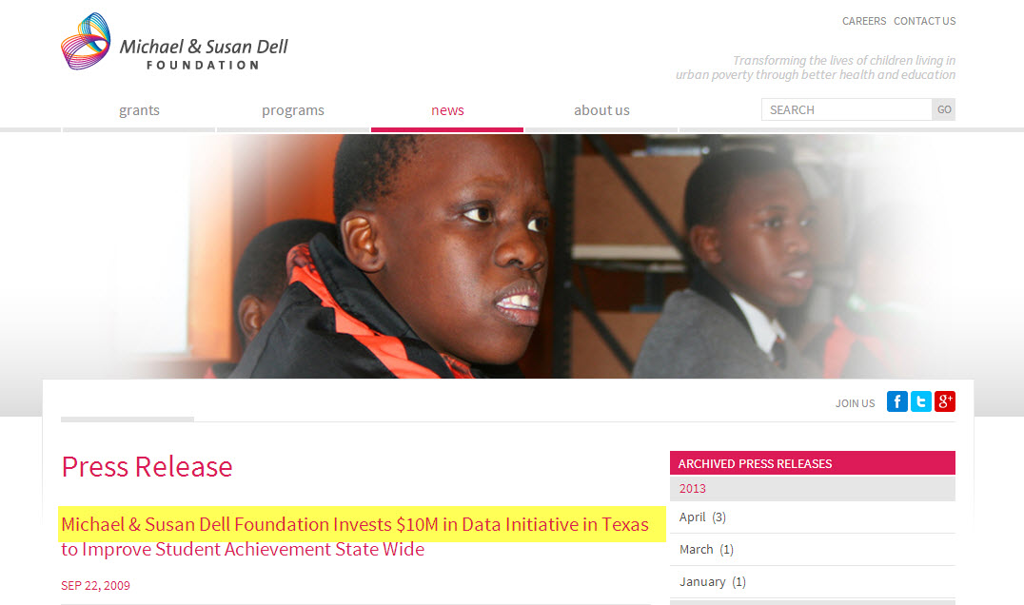The image size is (1024, 605).
Task: Open the Facebook social icon
Action: click(x=896, y=401)
